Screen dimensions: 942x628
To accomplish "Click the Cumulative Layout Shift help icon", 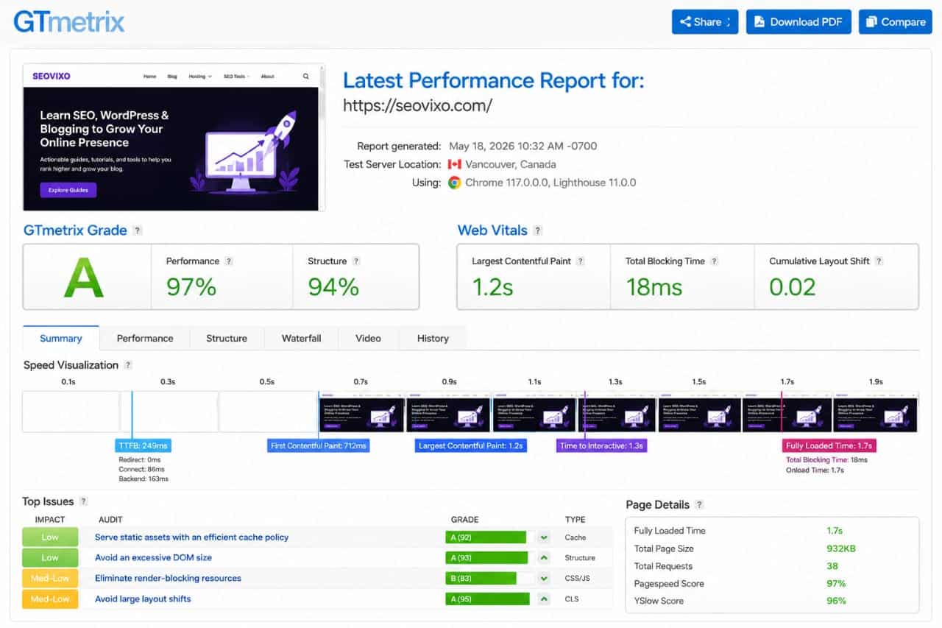I will [879, 261].
